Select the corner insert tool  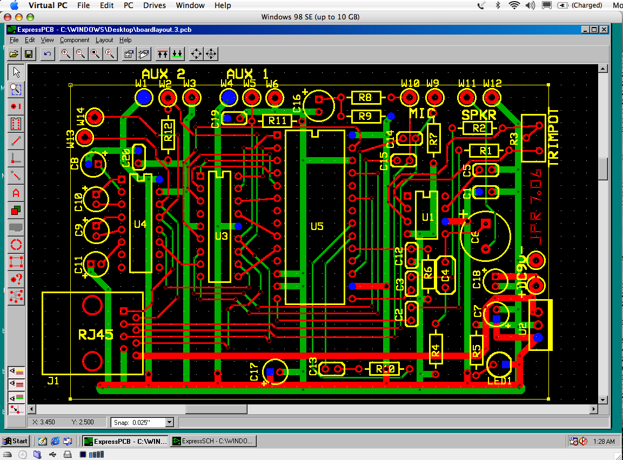click(x=16, y=158)
